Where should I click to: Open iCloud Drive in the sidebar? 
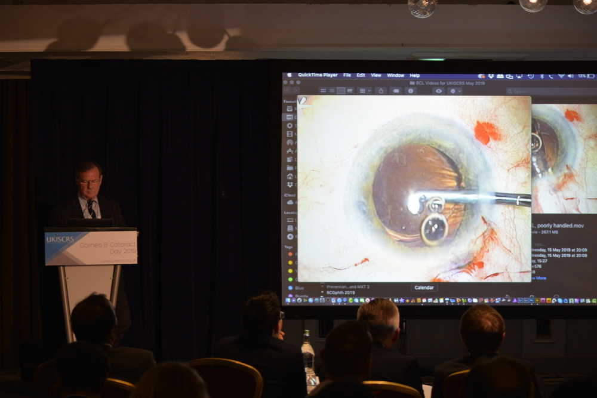coord(290,202)
